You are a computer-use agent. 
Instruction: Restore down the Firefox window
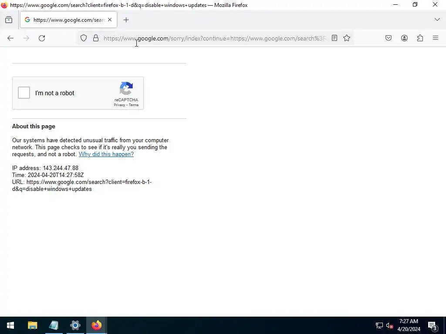[415, 5]
